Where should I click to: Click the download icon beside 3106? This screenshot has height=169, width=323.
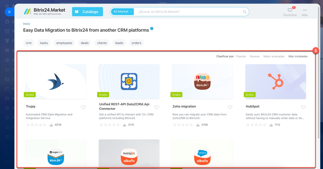[198, 125]
